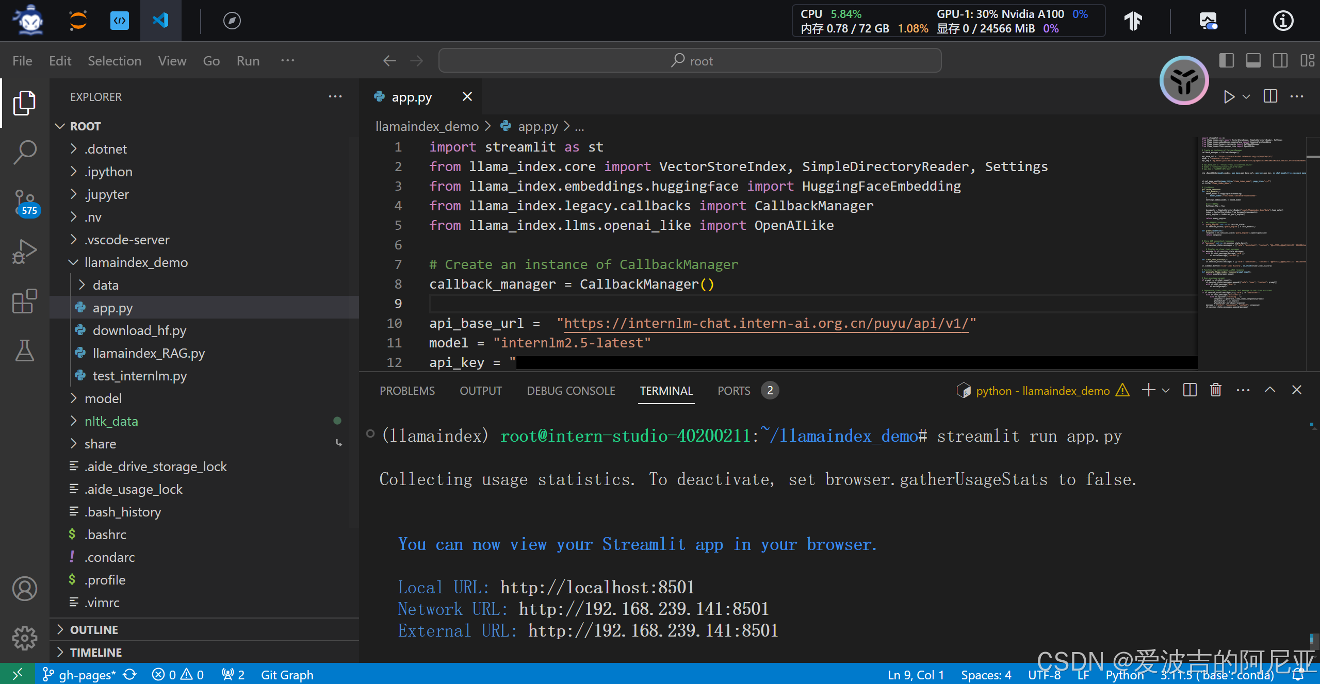Open the Run and Debug view

tap(24, 252)
